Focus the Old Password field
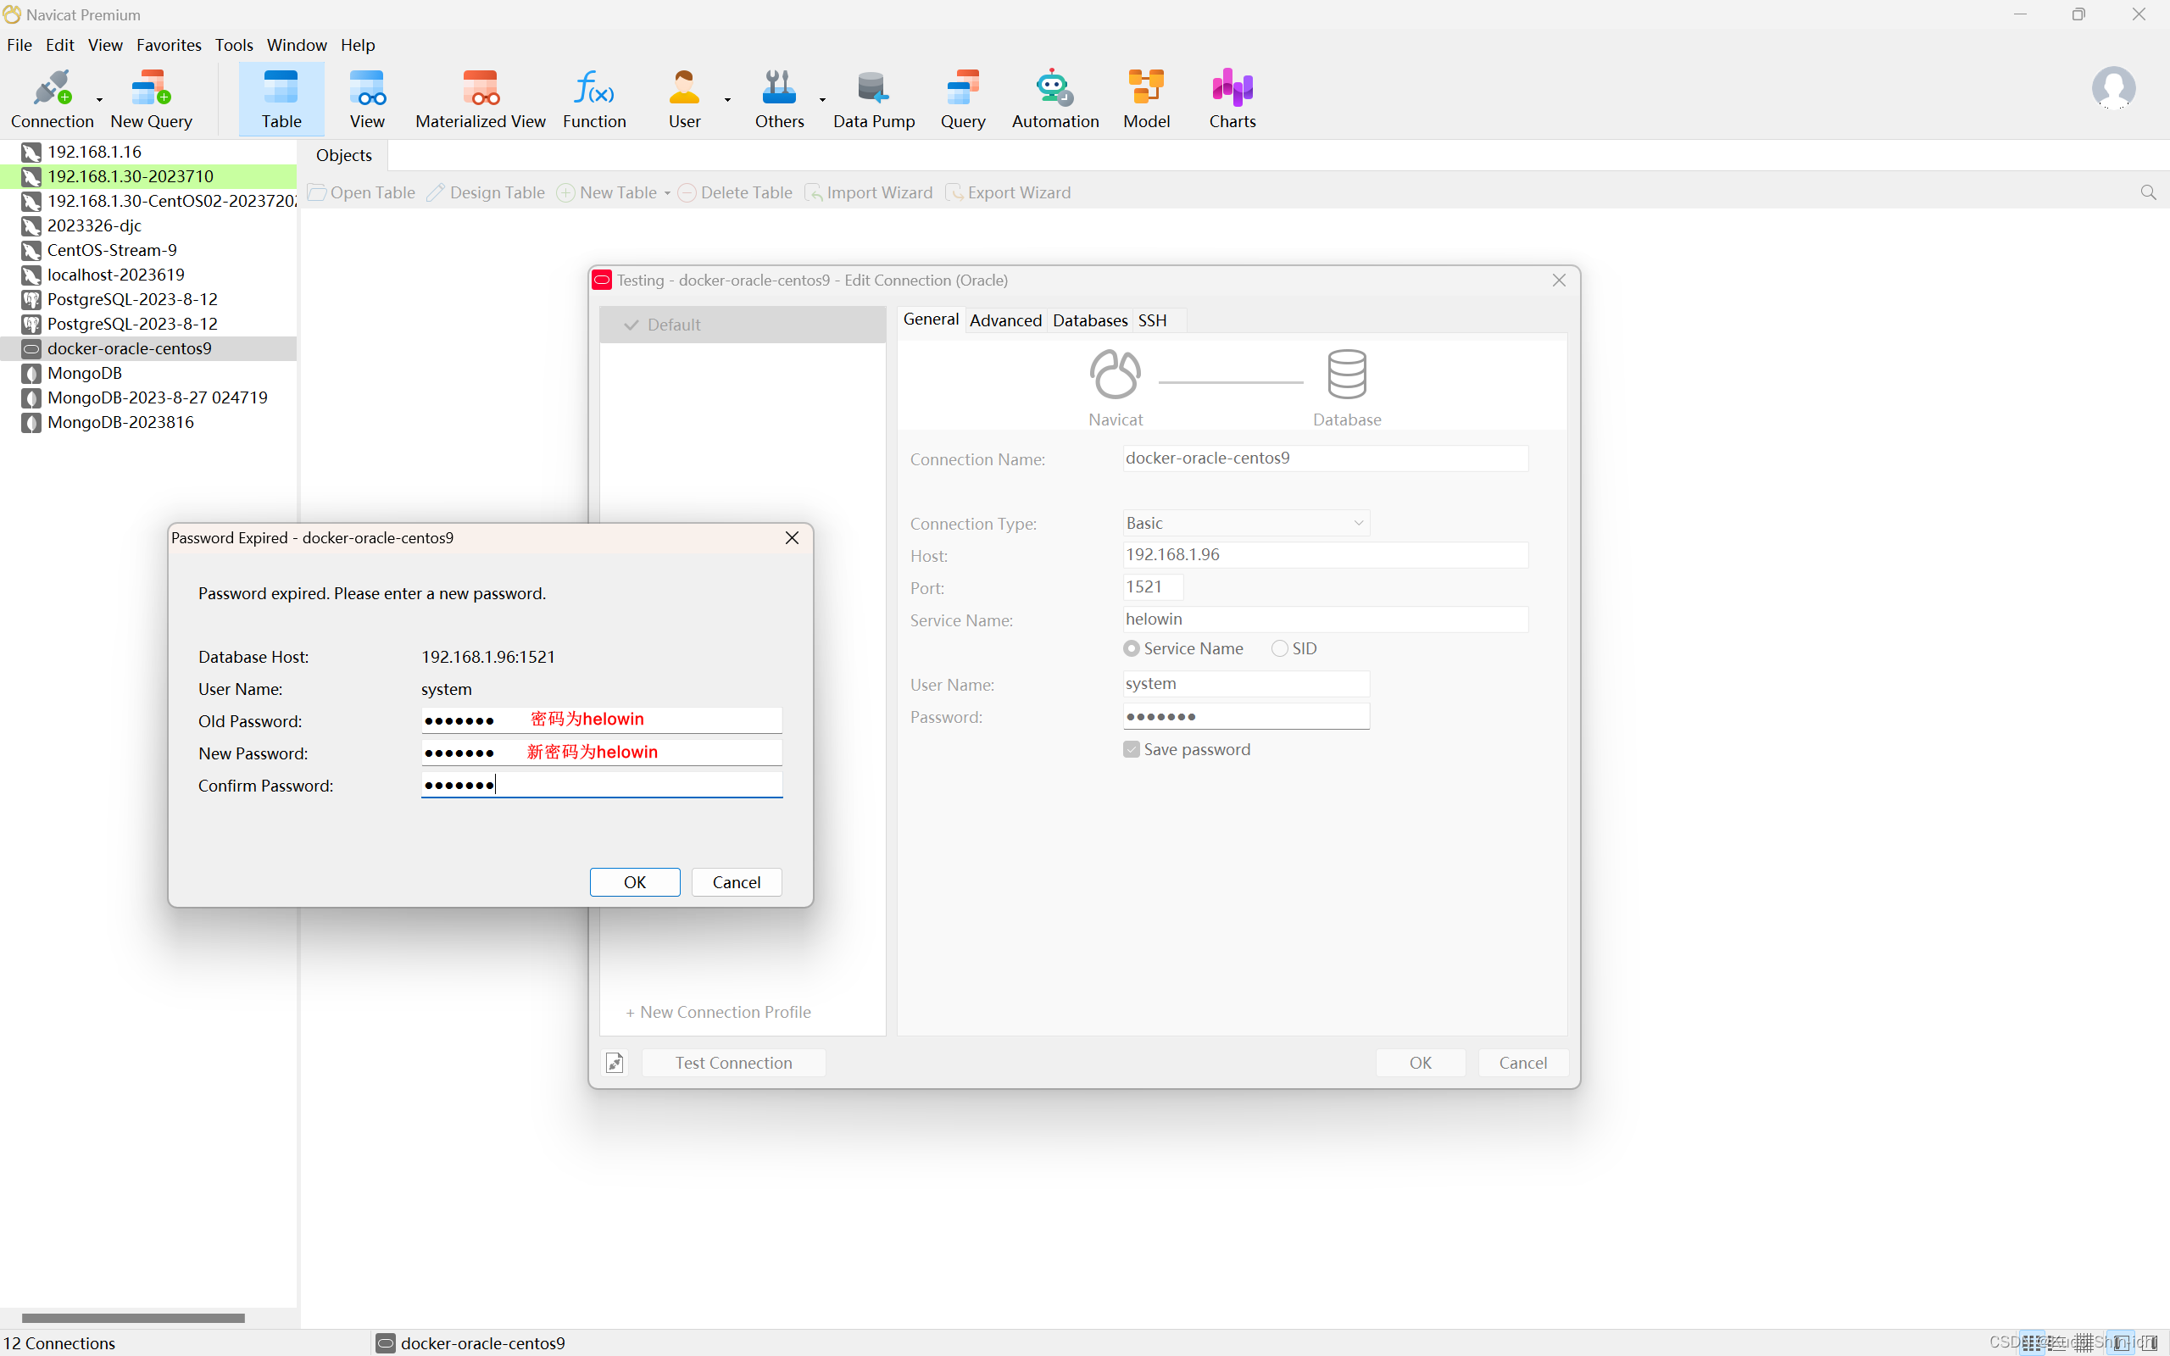The height and width of the screenshot is (1356, 2170). click(602, 720)
